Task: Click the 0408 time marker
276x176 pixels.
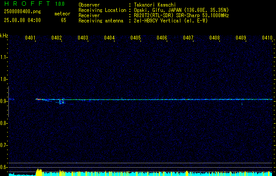Action: (x=215, y=37)
